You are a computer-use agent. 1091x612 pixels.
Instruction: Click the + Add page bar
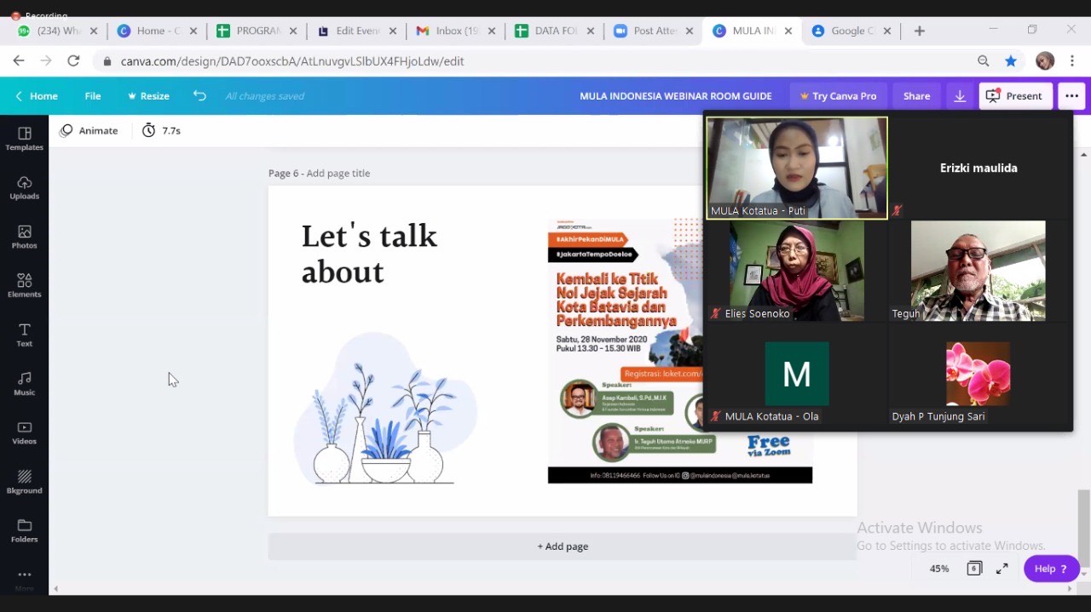563,546
